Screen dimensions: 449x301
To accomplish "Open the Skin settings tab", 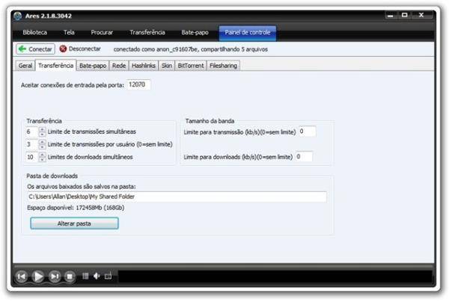I will click(167, 66).
